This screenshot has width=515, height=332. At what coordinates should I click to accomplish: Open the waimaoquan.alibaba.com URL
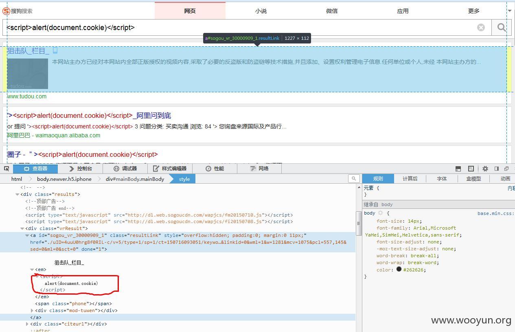click(x=68, y=135)
